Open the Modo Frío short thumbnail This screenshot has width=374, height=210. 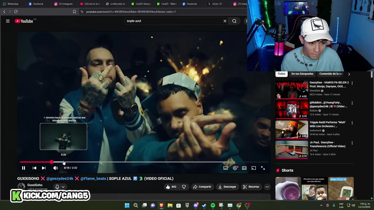(341, 188)
